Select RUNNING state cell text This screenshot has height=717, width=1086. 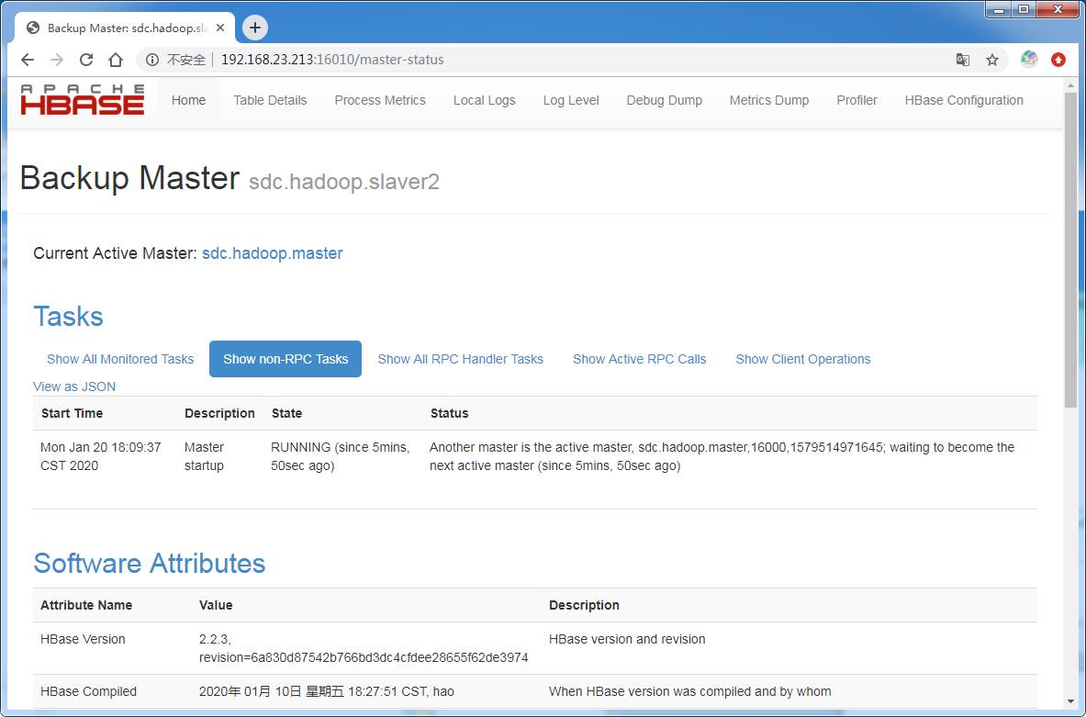pyautogui.click(x=340, y=456)
